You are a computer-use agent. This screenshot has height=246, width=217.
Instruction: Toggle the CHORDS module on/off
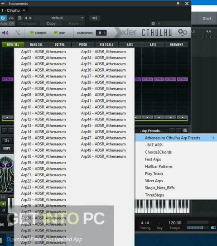(x=32, y=33)
